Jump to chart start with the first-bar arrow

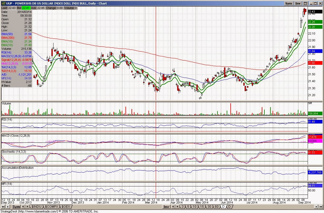tap(3, 207)
